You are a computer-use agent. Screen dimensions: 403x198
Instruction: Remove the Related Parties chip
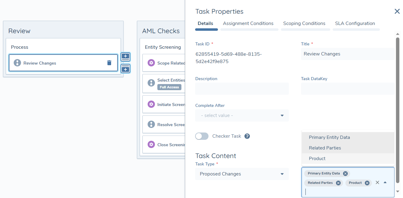pos(338,183)
